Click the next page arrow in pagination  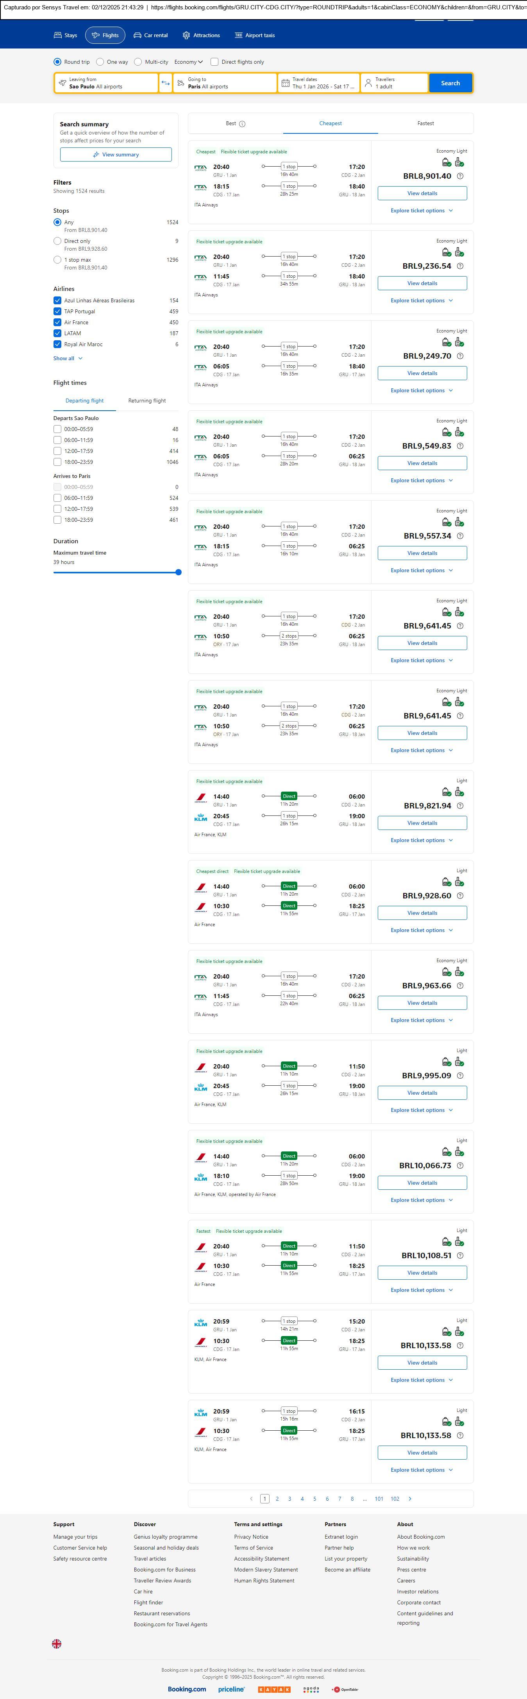[410, 1498]
